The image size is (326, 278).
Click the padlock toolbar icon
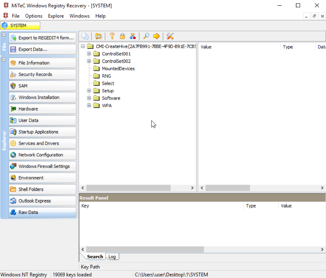pyautogui.click(x=123, y=36)
